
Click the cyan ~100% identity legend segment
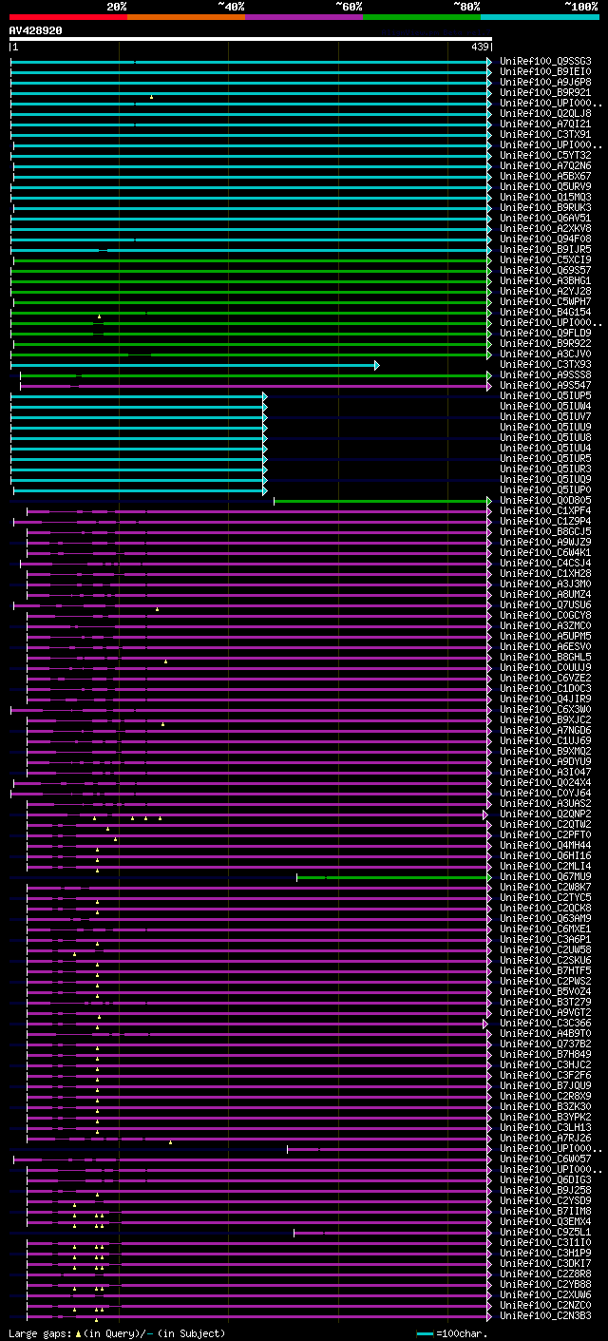coord(540,16)
